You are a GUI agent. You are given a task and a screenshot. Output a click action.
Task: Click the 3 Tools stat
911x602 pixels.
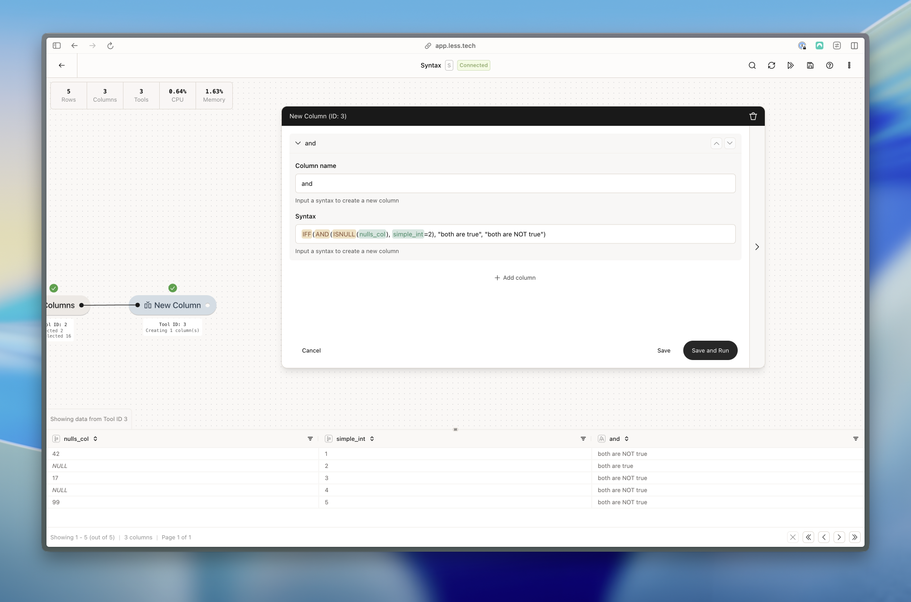(141, 95)
